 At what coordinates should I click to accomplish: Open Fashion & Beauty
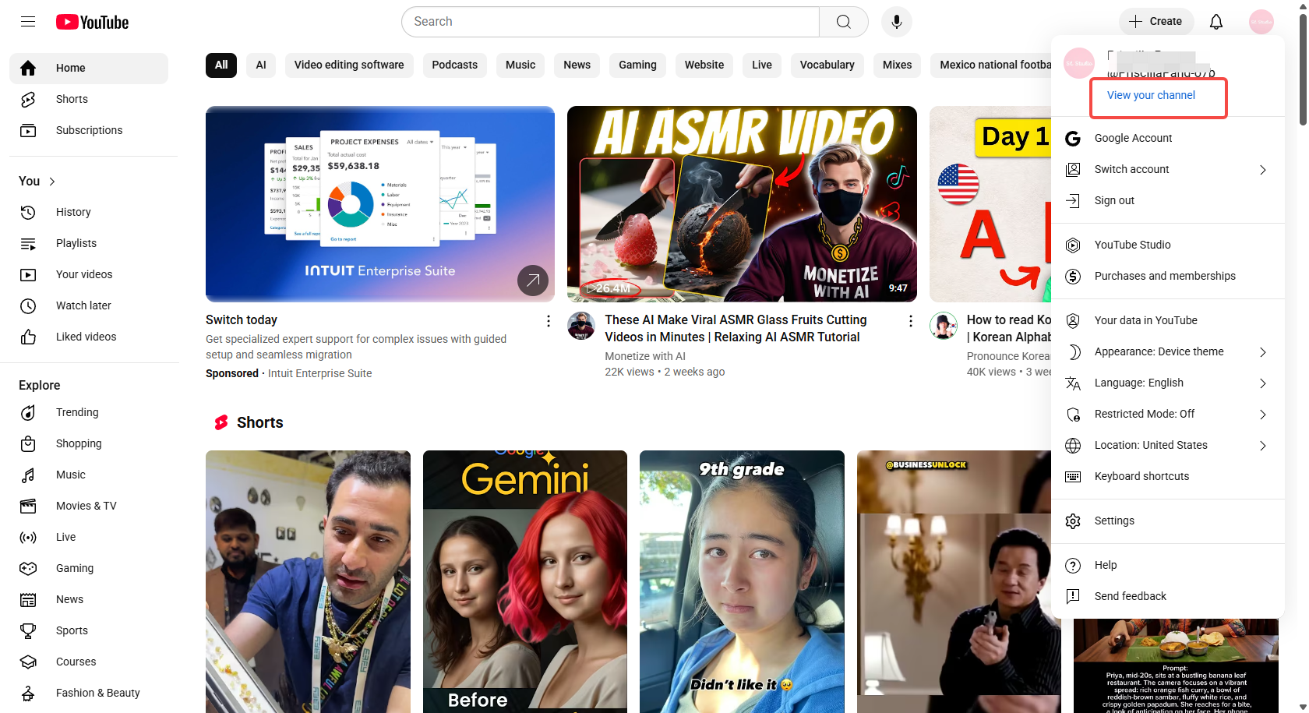(89, 693)
